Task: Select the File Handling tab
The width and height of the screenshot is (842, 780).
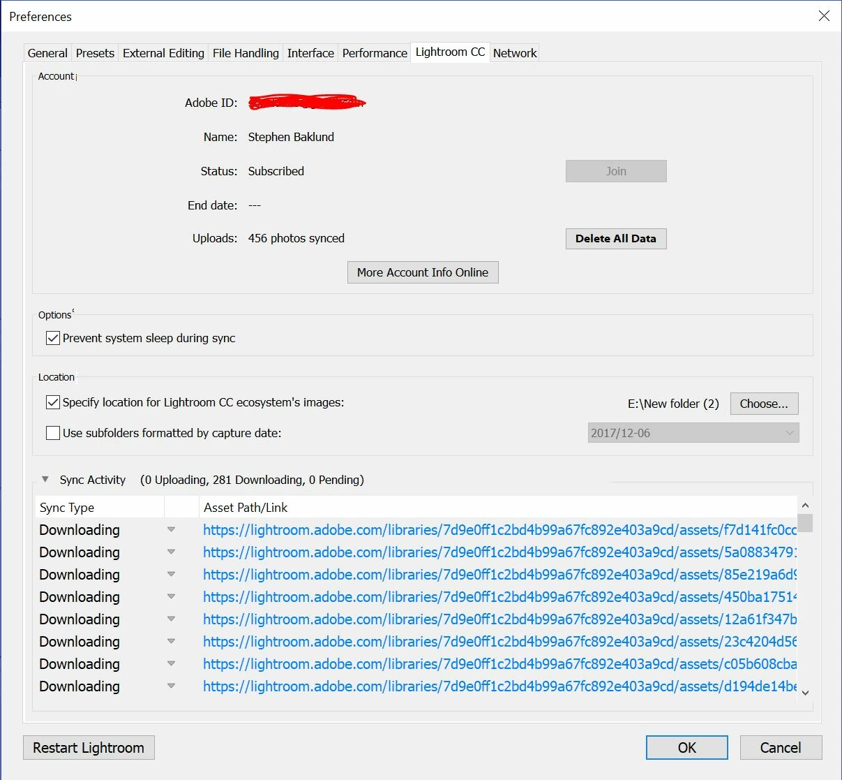Action: pos(246,53)
